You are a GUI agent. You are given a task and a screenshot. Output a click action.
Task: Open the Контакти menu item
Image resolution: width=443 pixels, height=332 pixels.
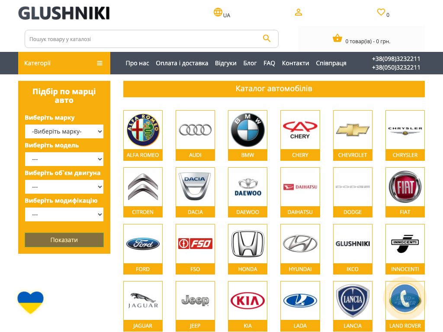click(295, 63)
